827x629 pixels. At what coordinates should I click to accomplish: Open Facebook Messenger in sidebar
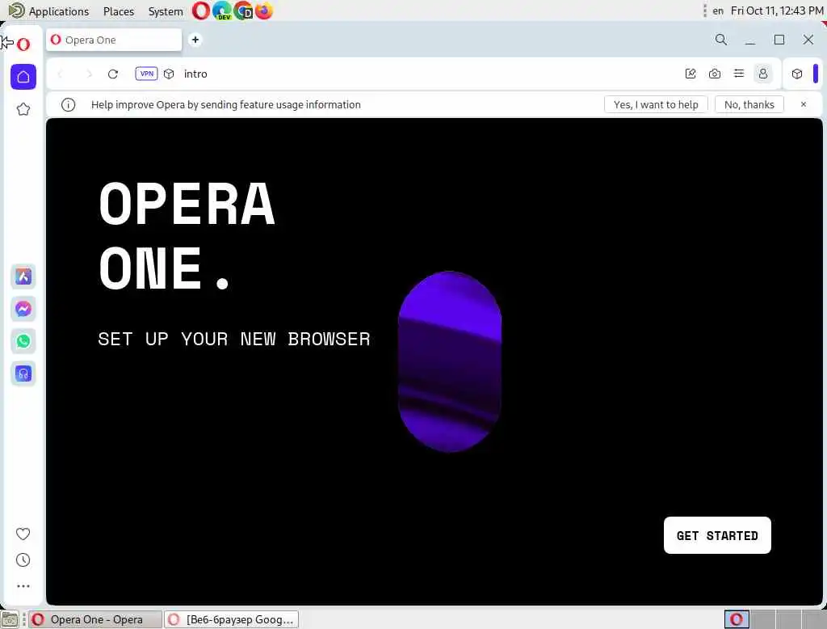tap(23, 308)
